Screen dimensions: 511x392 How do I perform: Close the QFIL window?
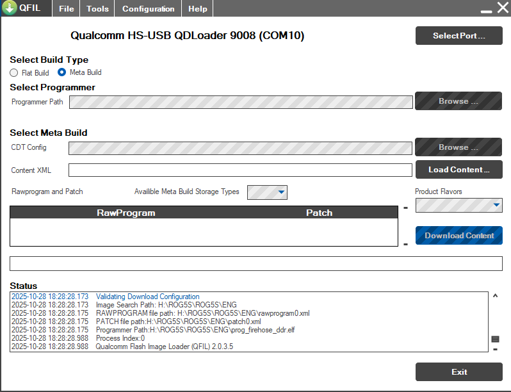pos(503,7)
